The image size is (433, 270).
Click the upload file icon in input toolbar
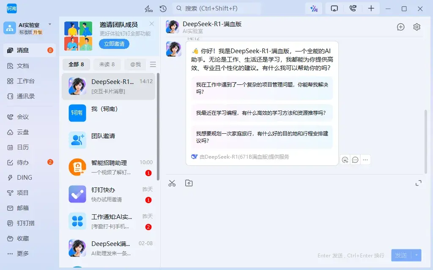[x=189, y=183]
